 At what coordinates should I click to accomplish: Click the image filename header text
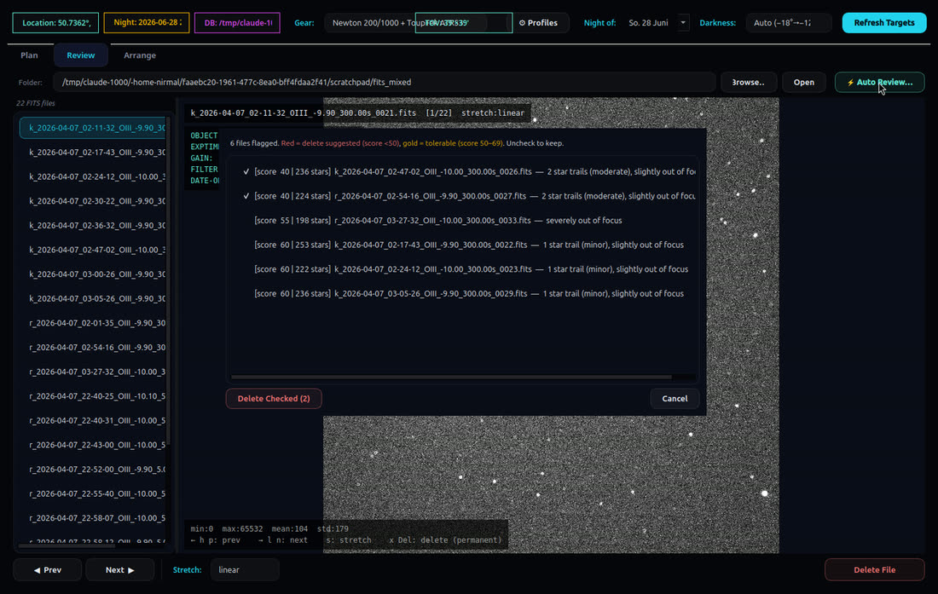(x=357, y=113)
